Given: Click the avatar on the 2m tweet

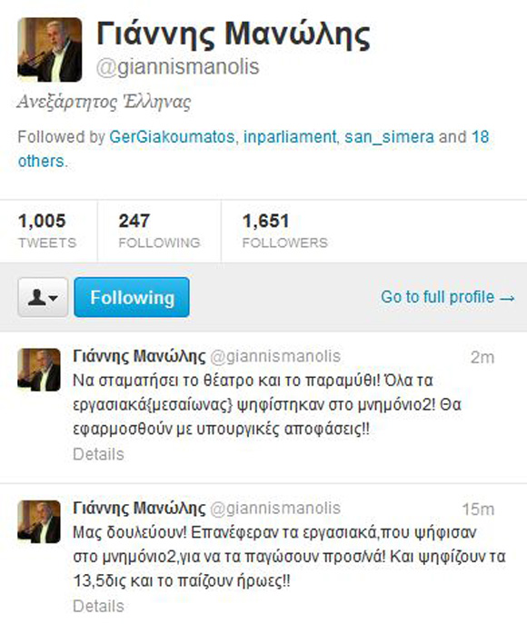Looking at the screenshot, I should click(x=39, y=370).
